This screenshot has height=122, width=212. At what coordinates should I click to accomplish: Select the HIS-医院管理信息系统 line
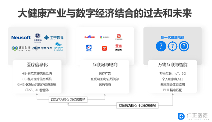point(37,74)
